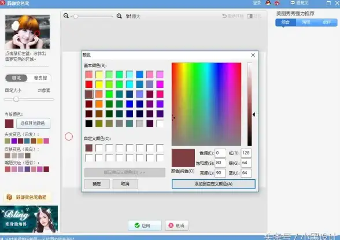Screen dimensions: 340x240
Task: Click OK (确定) in the color dialog
Action: pos(97,184)
